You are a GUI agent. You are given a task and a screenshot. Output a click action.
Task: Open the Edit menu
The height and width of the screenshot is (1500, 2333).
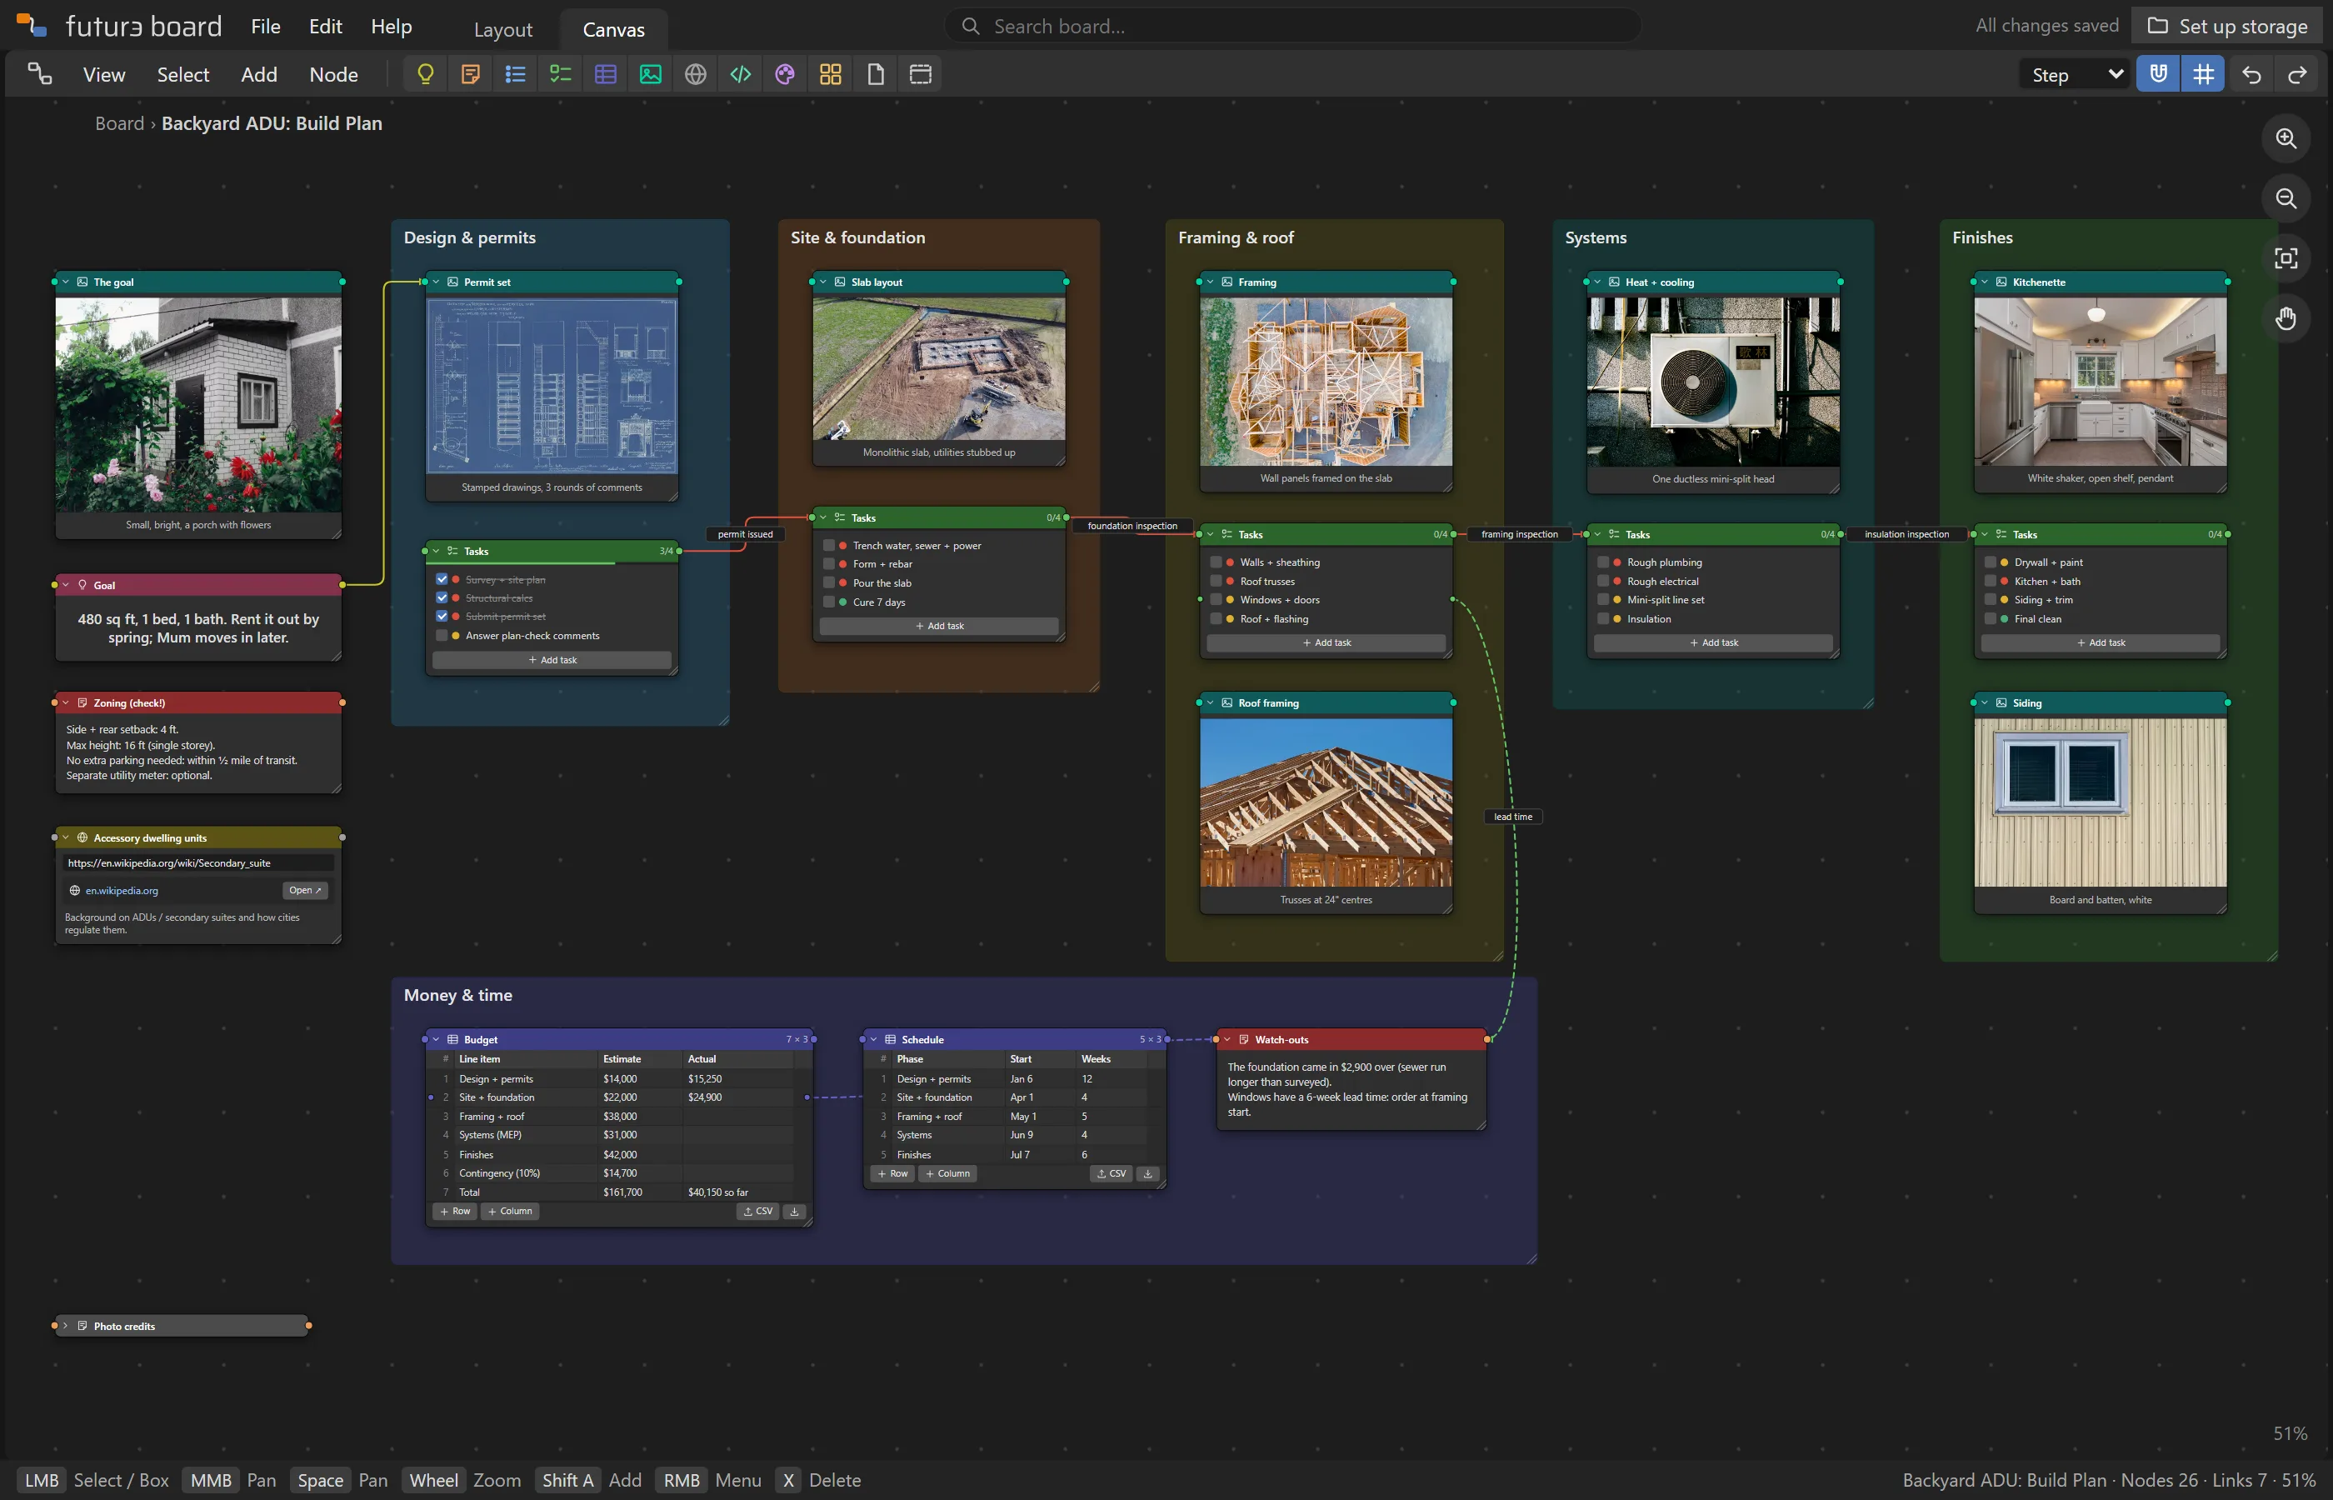(x=325, y=27)
